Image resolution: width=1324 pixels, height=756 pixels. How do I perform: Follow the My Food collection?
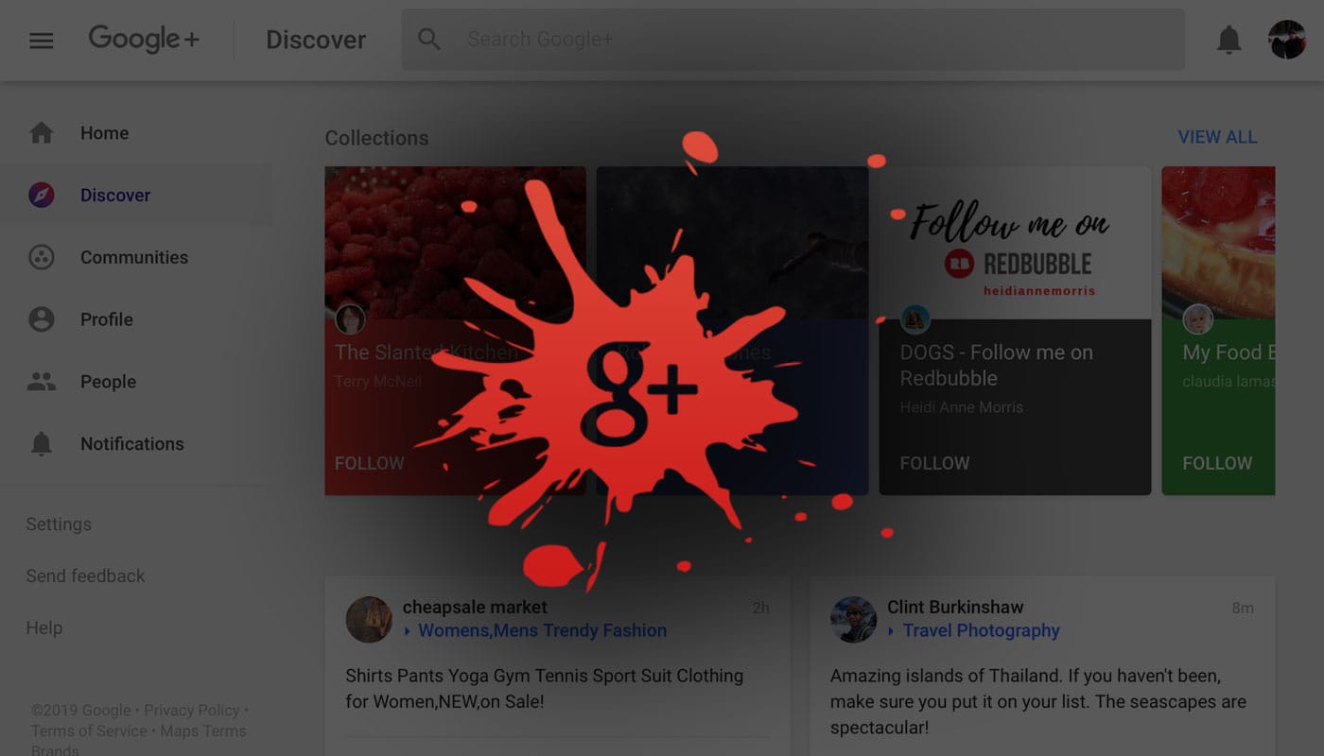point(1217,463)
